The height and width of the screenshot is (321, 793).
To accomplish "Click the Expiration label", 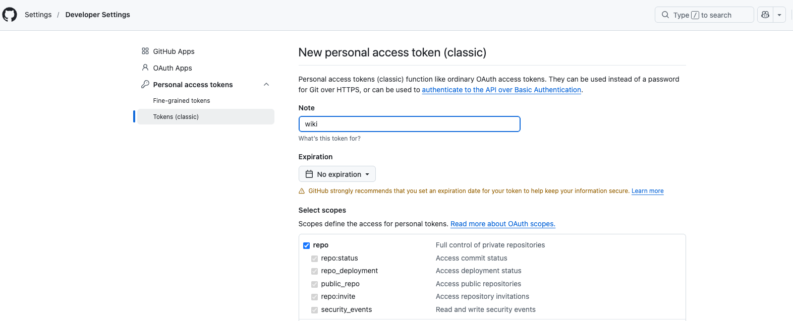I will coord(316,157).
